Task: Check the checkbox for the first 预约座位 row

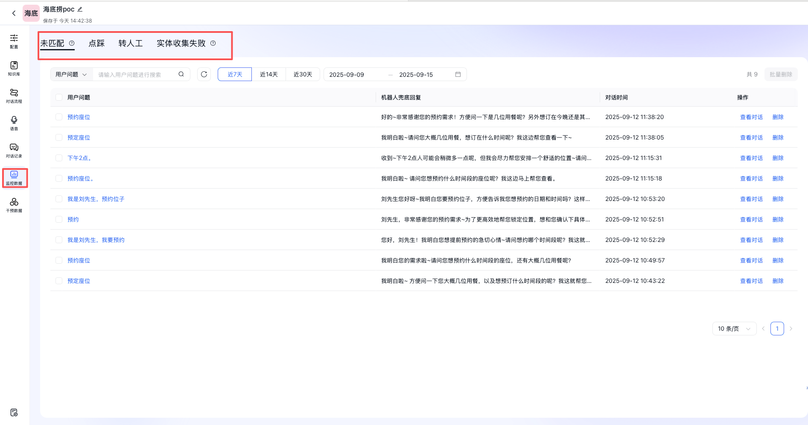Action: point(59,117)
